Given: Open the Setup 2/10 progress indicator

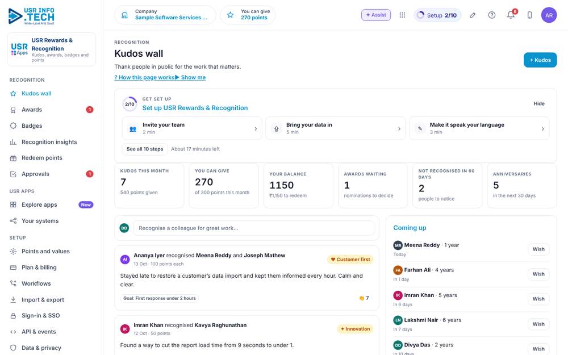Looking at the screenshot, I should tap(437, 15).
